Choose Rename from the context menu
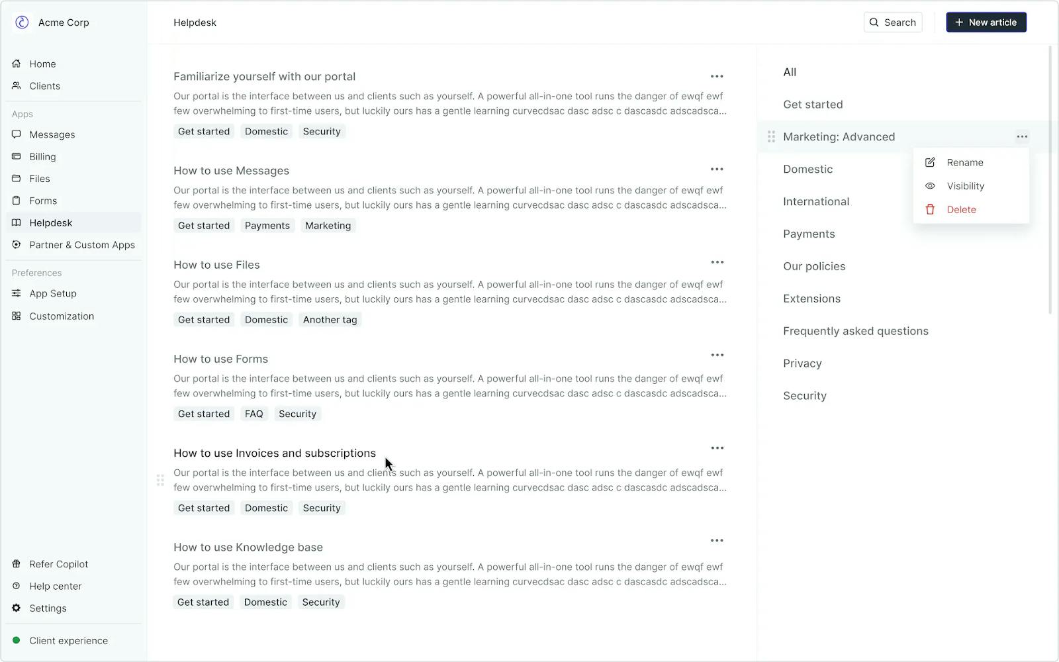 [964, 163]
